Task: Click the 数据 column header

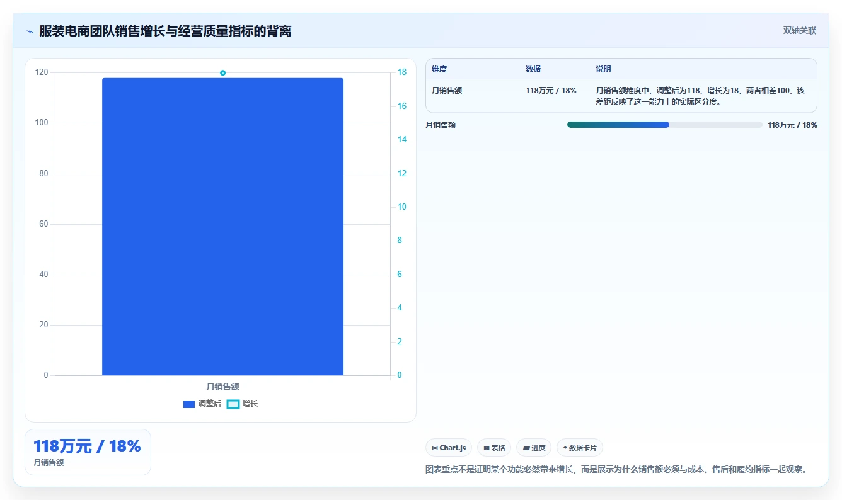Action: [533, 69]
